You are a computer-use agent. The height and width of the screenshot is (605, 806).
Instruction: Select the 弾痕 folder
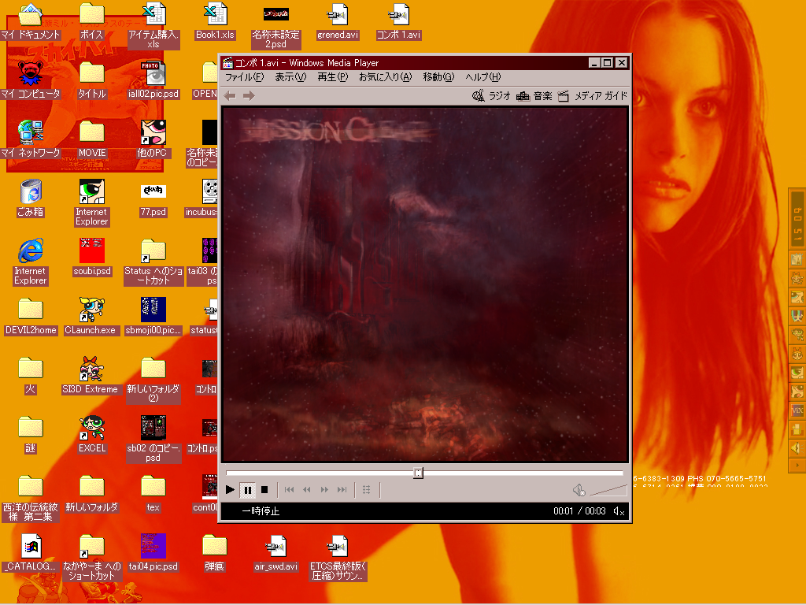click(215, 554)
